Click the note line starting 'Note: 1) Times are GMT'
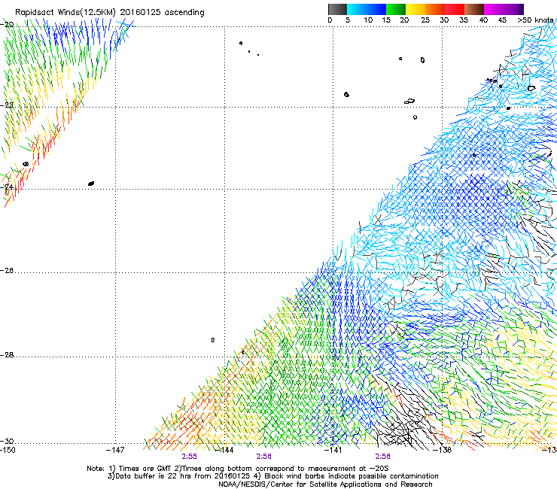The height and width of the screenshot is (489, 557). [238, 469]
